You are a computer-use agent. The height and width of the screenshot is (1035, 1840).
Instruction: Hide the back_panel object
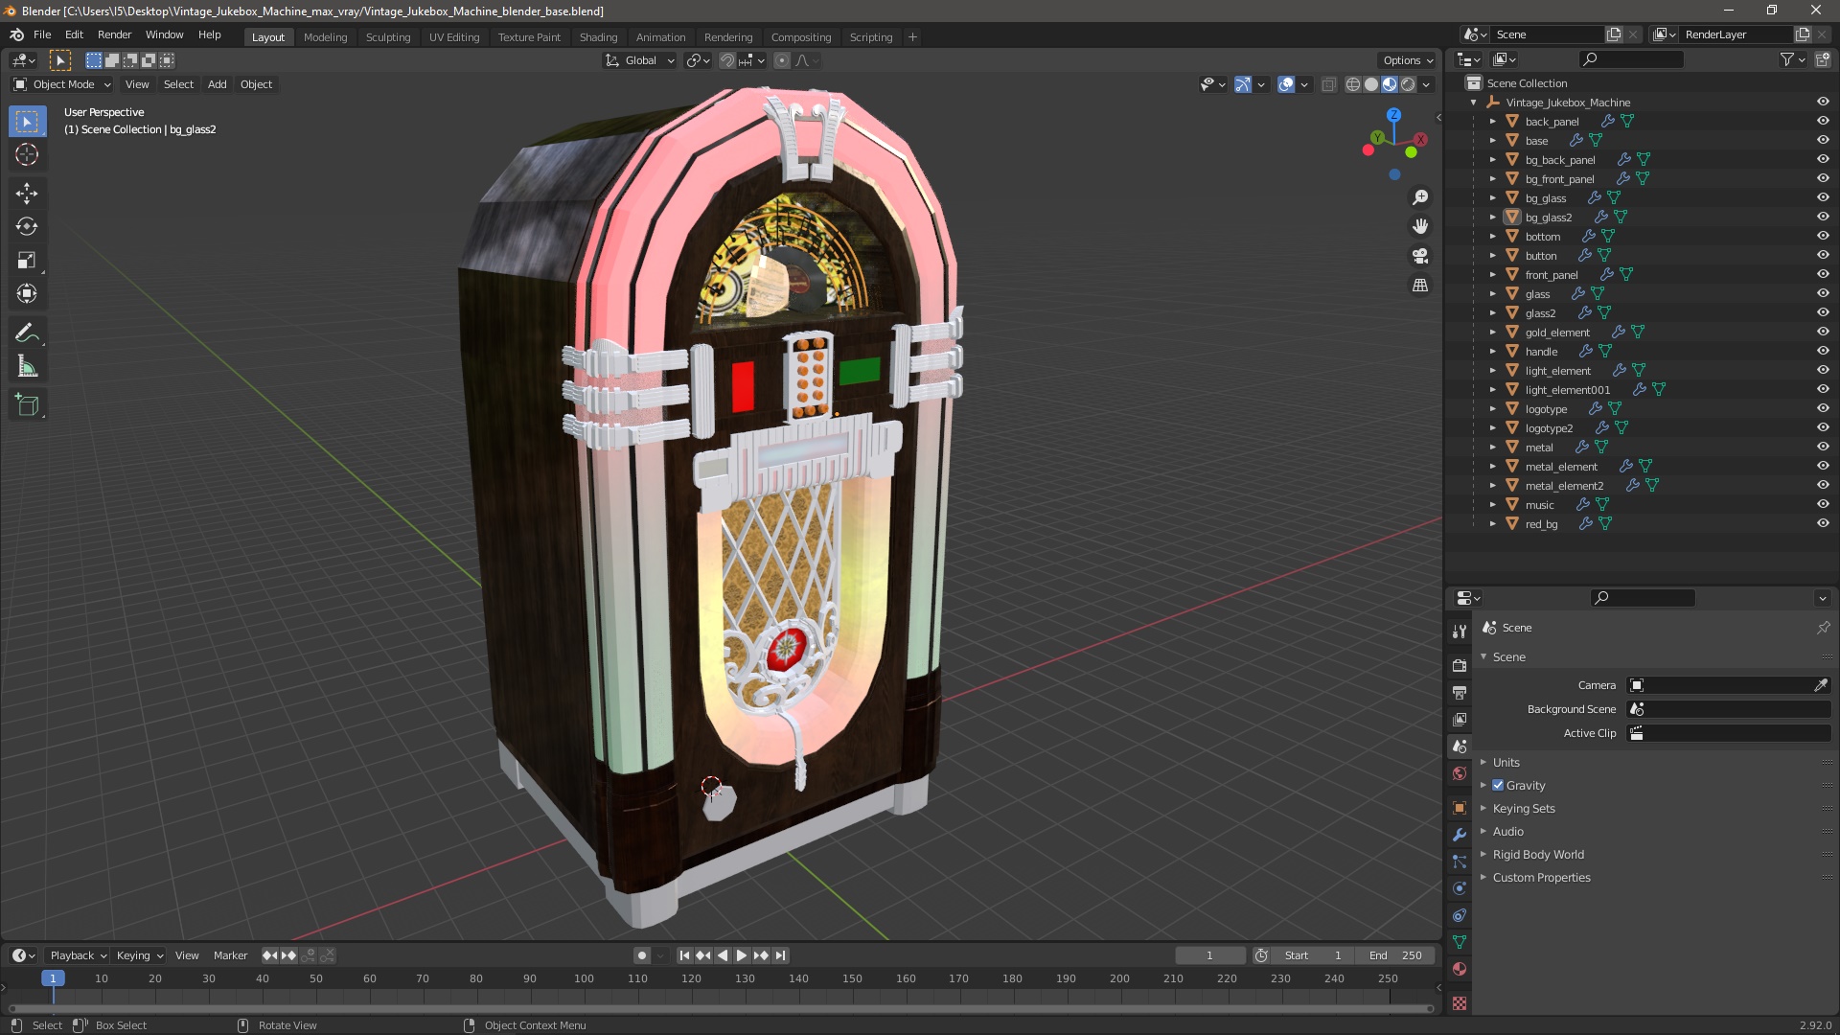click(x=1823, y=122)
